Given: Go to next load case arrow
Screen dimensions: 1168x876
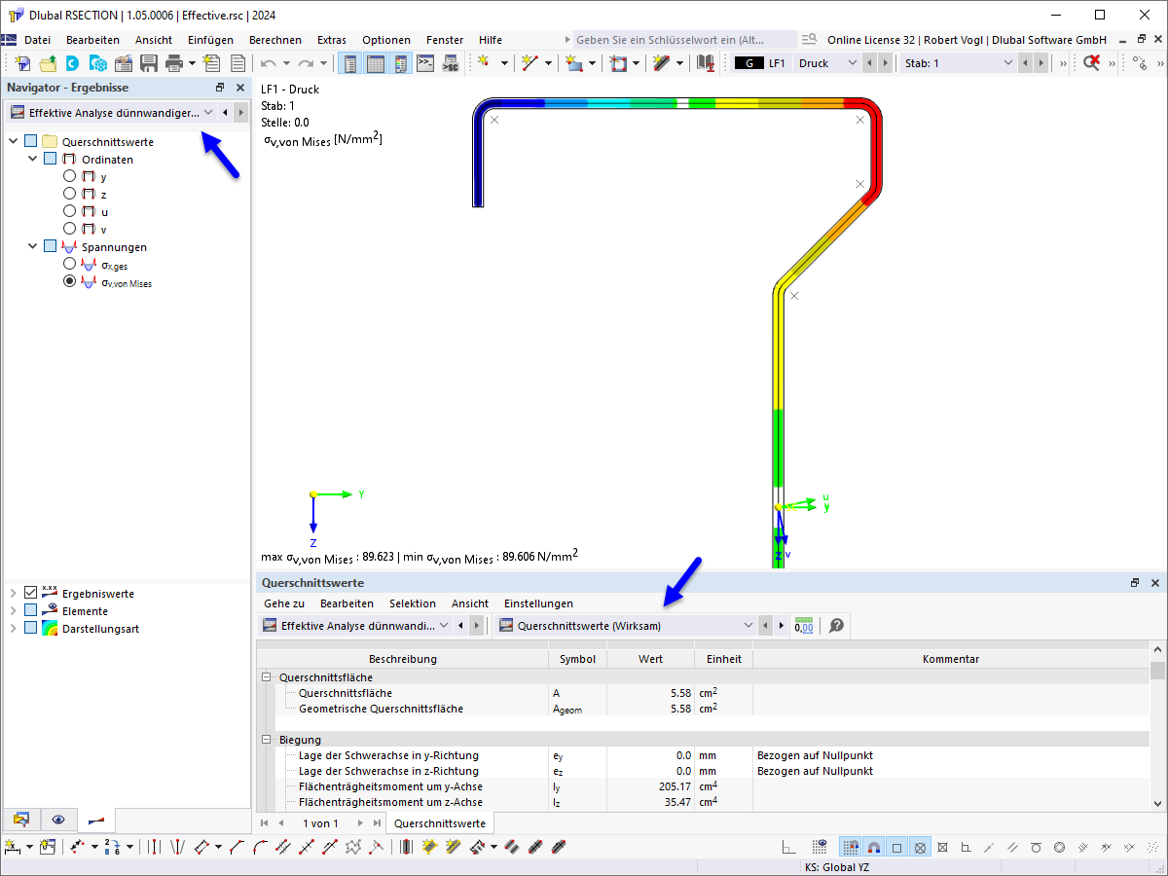Looking at the screenshot, I should click(x=885, y=62).
